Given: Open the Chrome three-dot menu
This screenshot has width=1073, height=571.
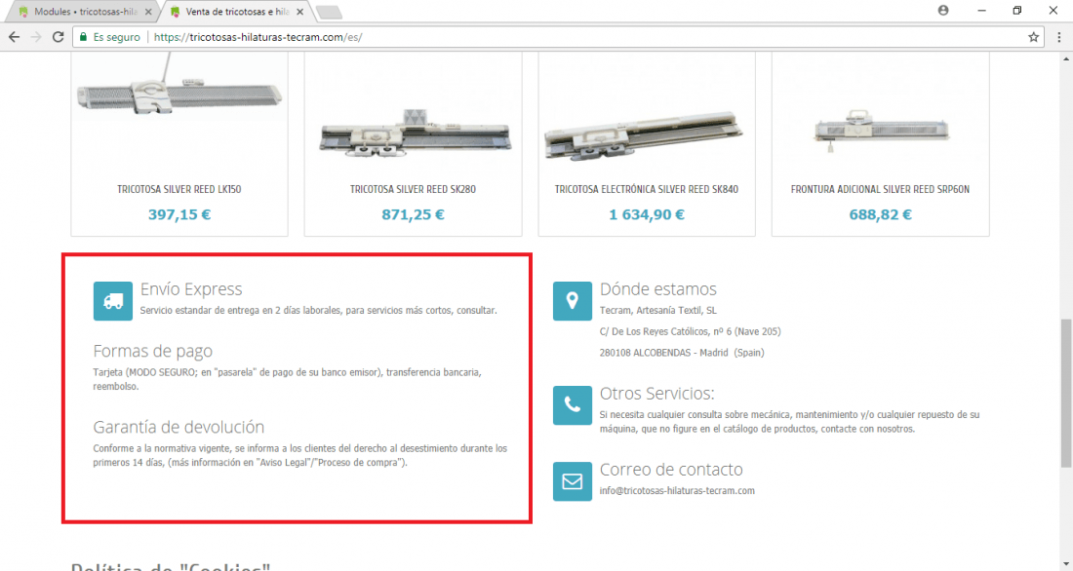Looking at the screenshot, I should coord(1058,37).
